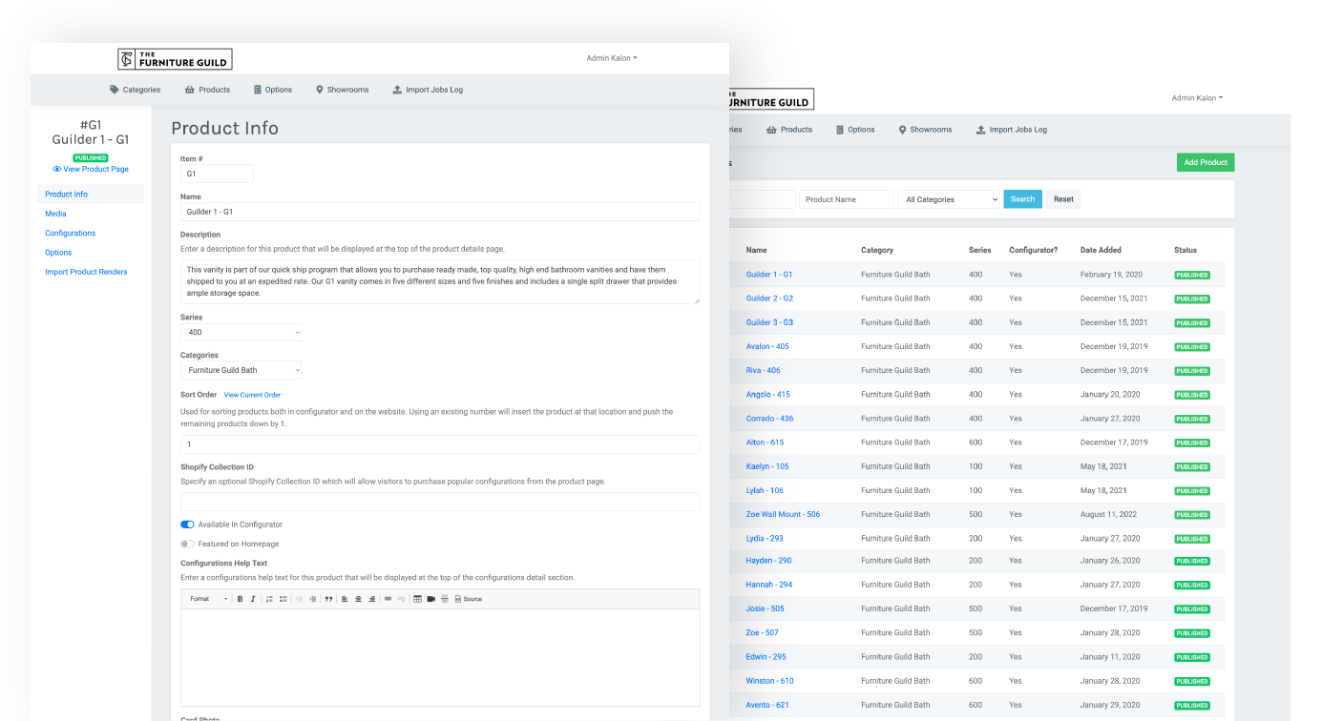The height and width of the screenshot is (721, 1322).
Task: Click the product Name input field
Action: [x=440, y=212]
